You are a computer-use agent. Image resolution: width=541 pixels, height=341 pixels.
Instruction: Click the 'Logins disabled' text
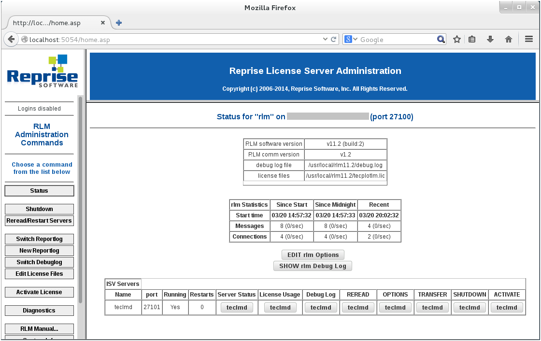(39, 109)
